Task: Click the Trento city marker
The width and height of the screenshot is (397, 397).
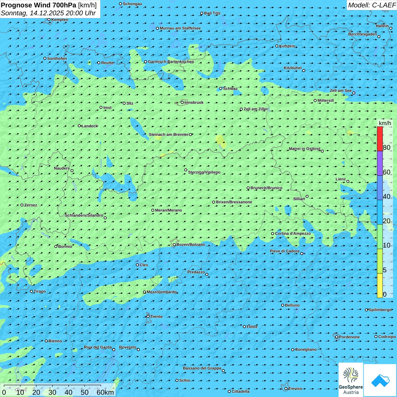Action: 148,316
